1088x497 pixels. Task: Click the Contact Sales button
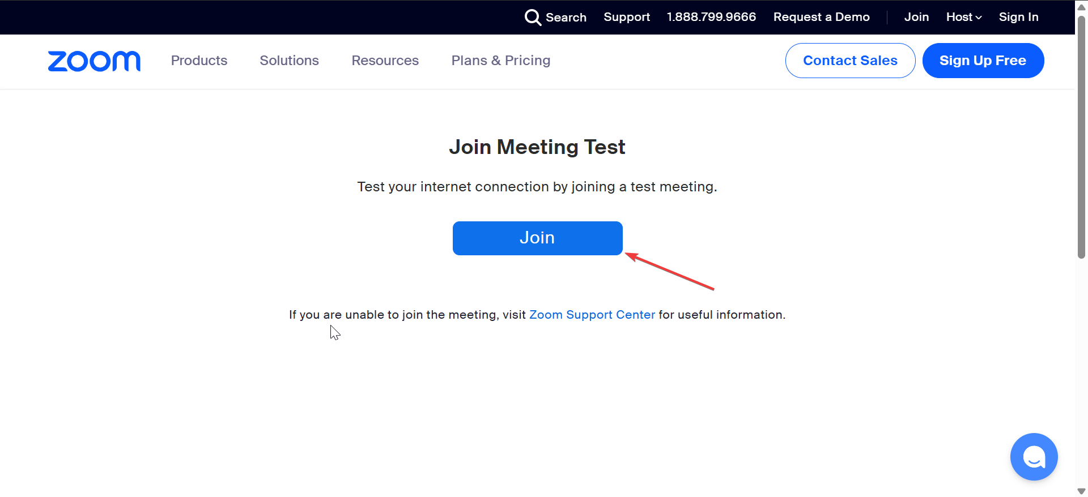point(850,61)
